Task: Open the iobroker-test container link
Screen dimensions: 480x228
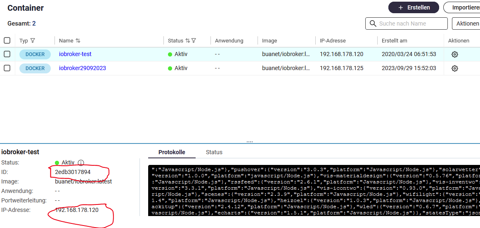Action: (x=75, y=54)
